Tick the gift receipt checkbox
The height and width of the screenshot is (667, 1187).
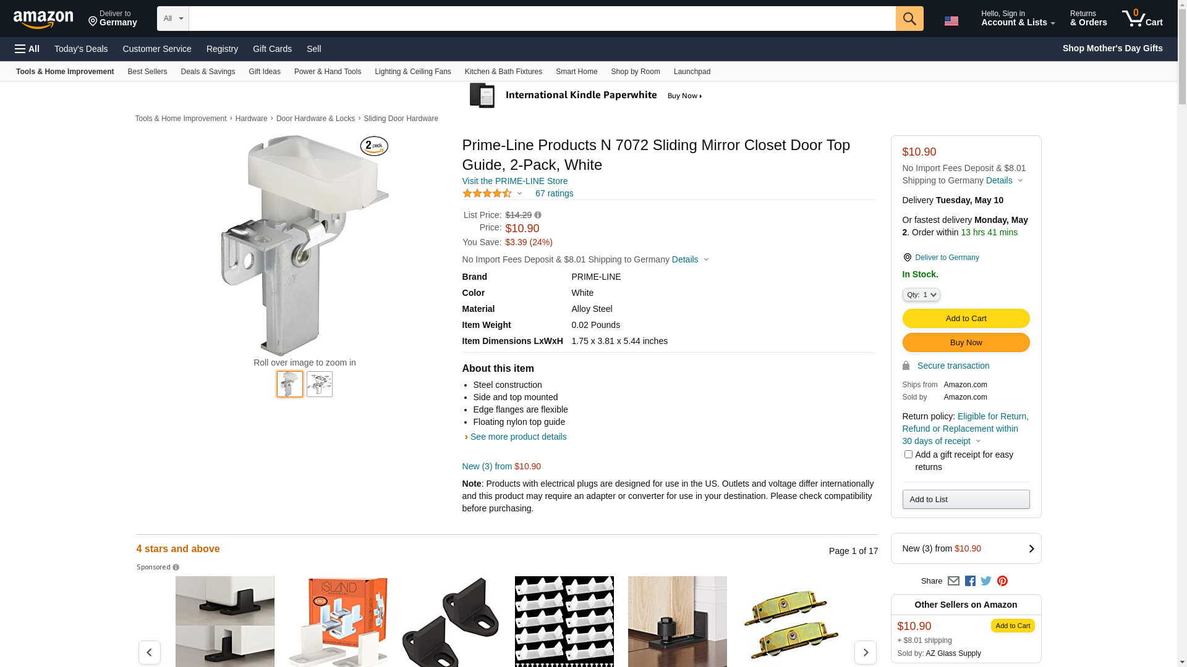click(908, 455)
